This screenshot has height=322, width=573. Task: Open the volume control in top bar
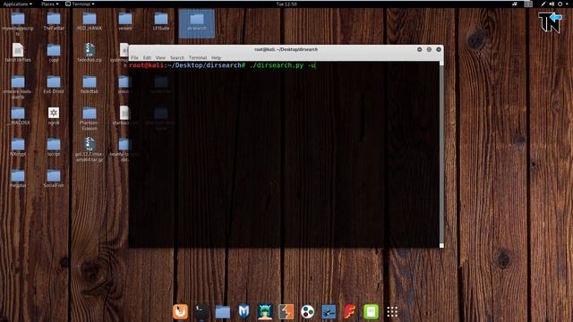[552, 4]
